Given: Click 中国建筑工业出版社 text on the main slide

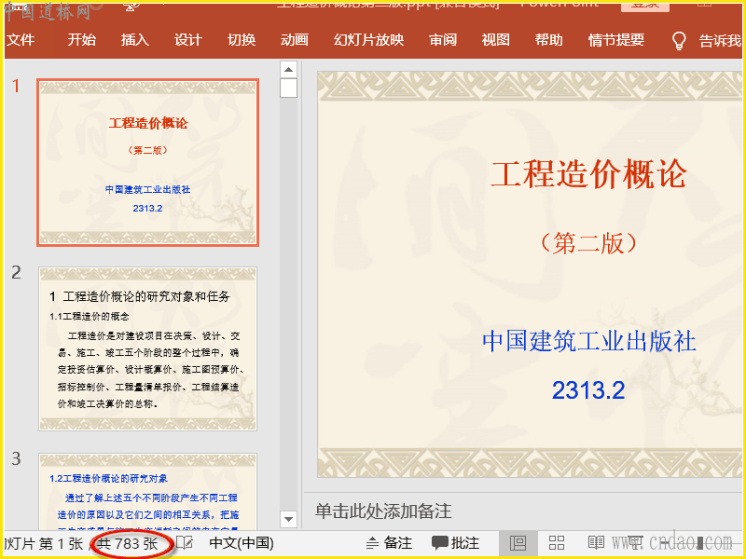Looking at the screenshot, I should pos(589,342).
